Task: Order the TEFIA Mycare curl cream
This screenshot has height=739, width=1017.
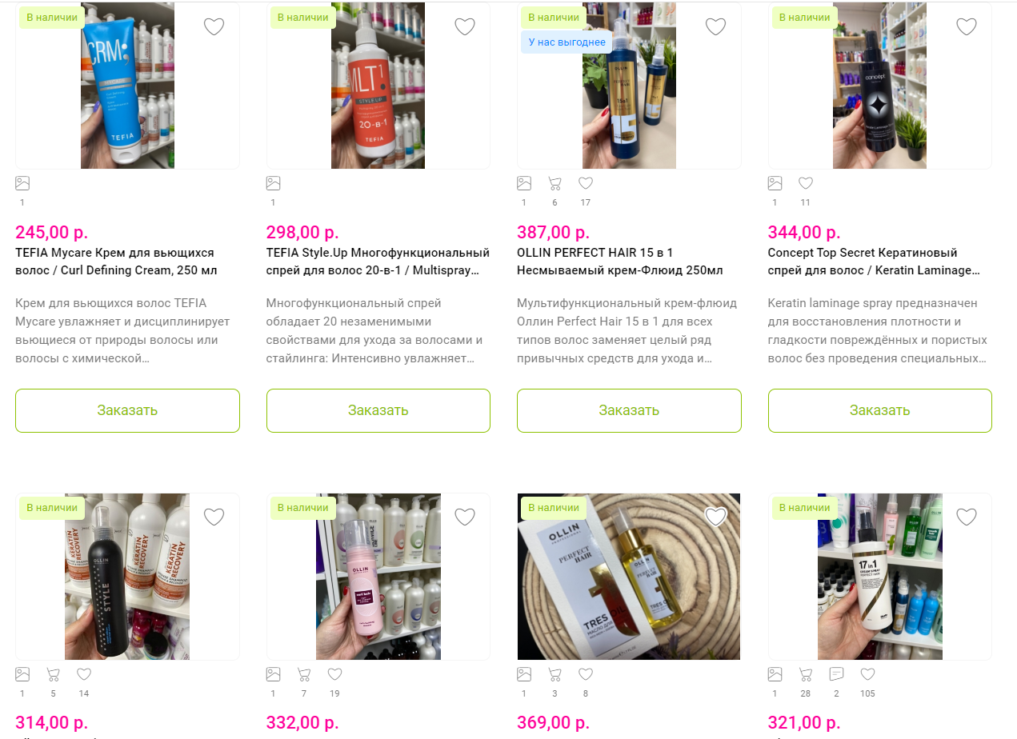Action: point(127,410)
